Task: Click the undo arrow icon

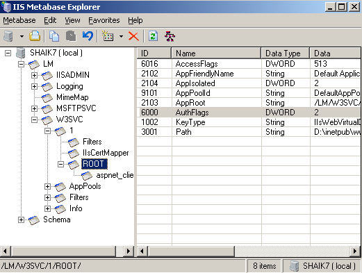Action: (88, 36)
